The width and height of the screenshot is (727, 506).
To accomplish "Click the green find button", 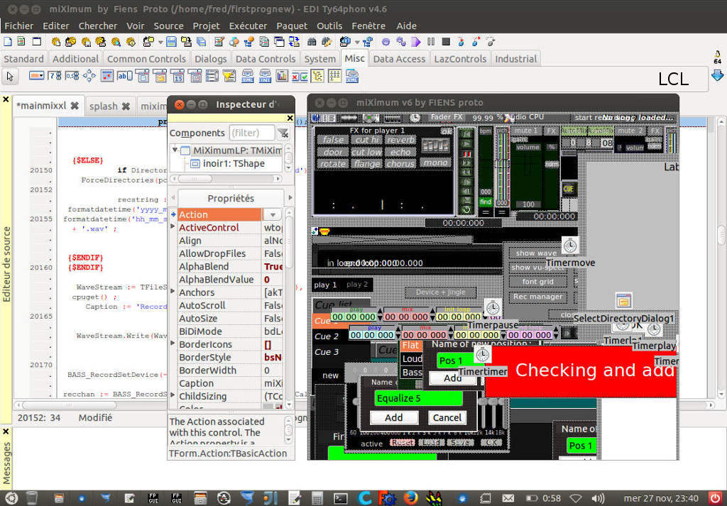I will pos(486,202).
